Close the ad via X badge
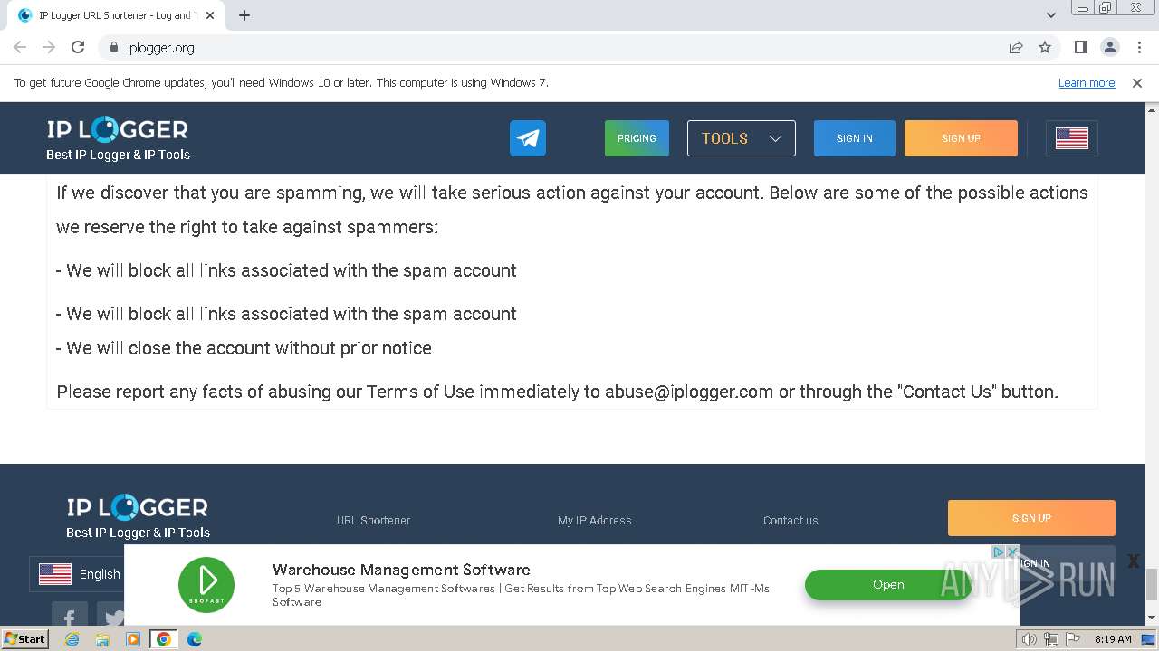Image resolution: width=1159 pixels, height=651 pixels. click(x=1012, y=552)
